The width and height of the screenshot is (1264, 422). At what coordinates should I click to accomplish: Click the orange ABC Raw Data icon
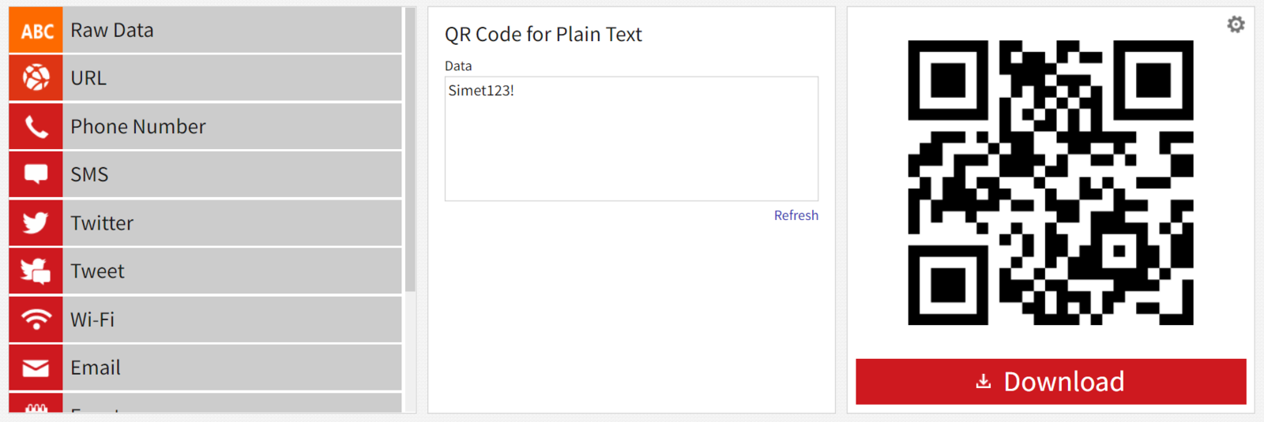tap(36, 31)
